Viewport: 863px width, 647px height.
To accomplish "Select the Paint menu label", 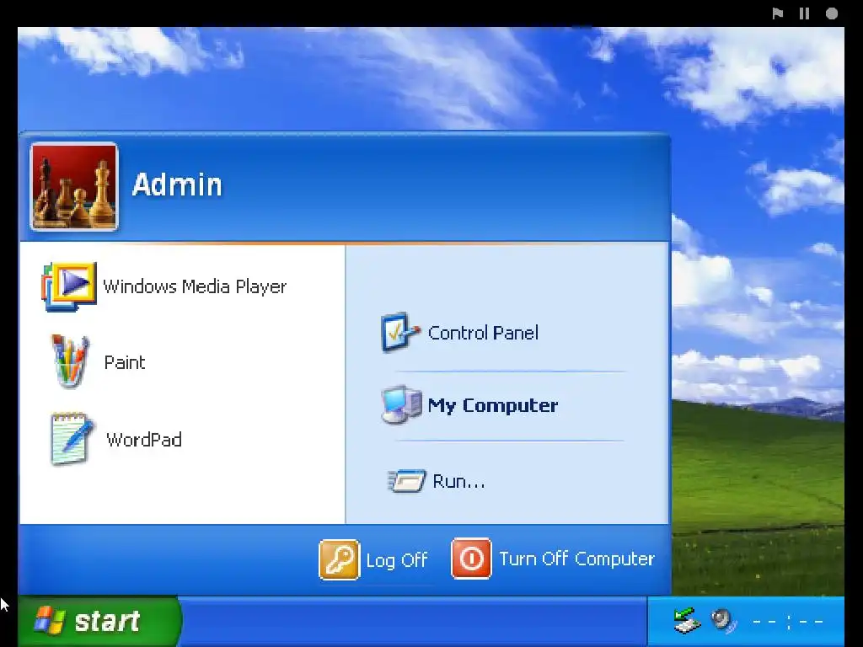I will pyautogui.click(x=125, y=362).
